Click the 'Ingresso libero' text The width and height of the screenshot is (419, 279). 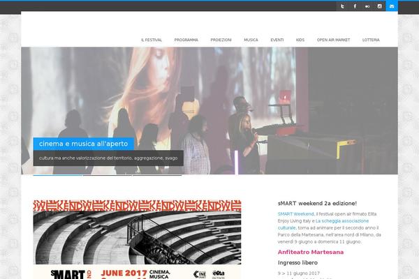tap(297, 263)
